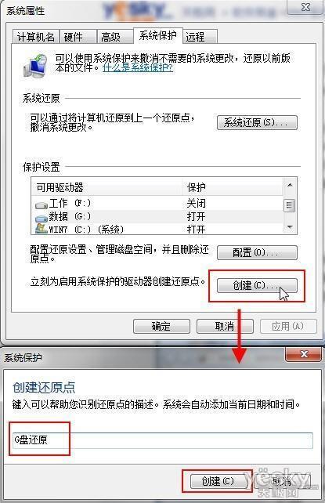The image size is (325, 503).
Task: Select the 数据 (G:) drive icon
Action: [42, 218]
